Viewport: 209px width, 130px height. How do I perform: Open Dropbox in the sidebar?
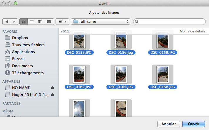tap(20, 38)
